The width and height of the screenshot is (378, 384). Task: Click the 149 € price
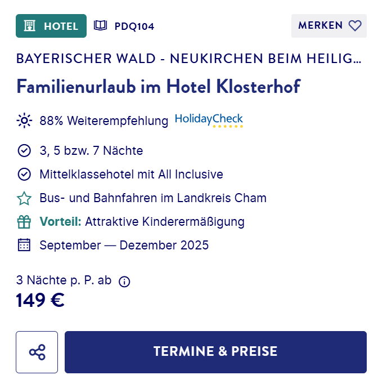[x=40, y=300]
